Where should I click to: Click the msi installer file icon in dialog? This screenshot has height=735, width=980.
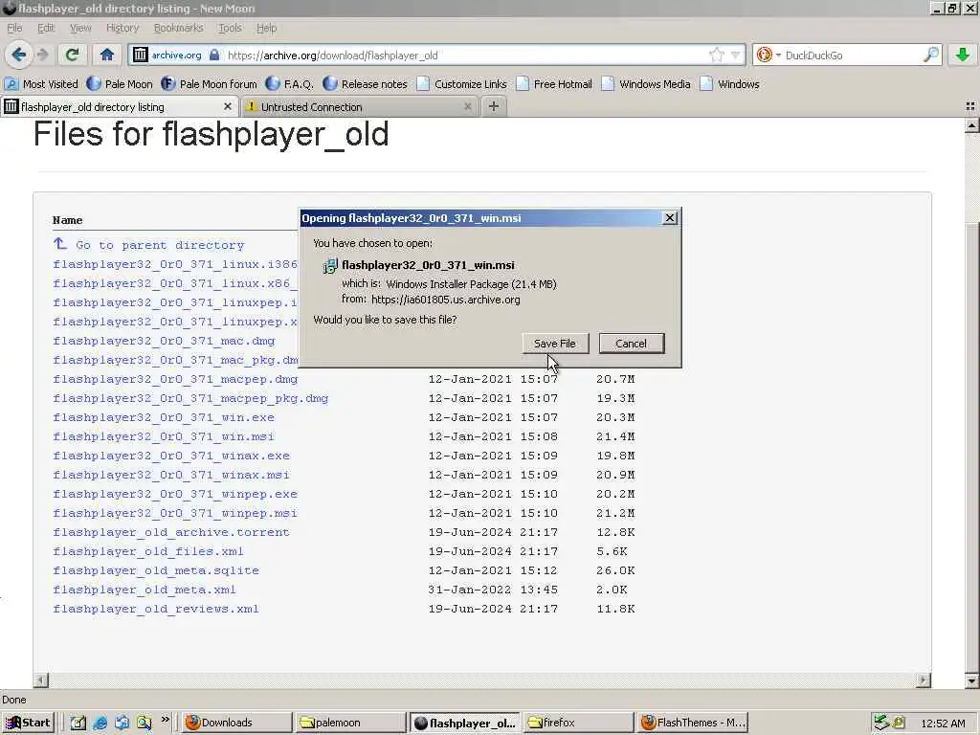coord(330,266)
